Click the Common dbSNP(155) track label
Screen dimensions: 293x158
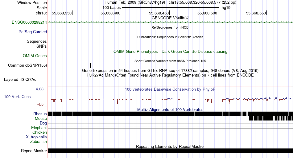[27, 65]
